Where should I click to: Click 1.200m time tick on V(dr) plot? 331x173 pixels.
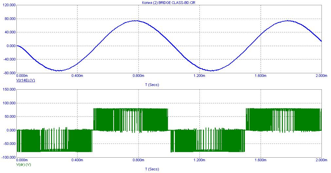point(199,160)
